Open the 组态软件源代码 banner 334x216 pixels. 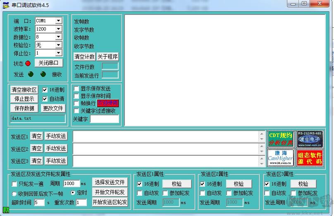click(x=310, y=157)
